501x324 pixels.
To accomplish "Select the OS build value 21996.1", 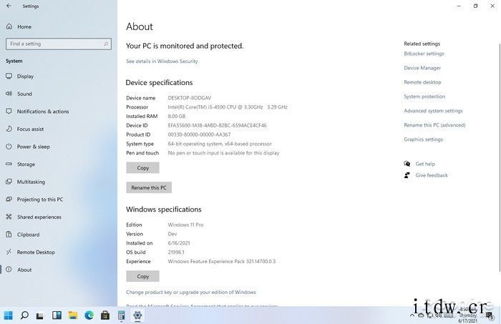I will (176, 252).
